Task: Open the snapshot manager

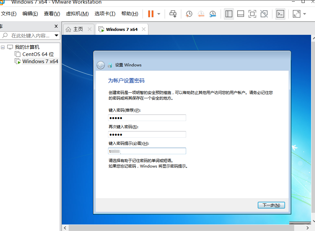Action: [213, 14]
